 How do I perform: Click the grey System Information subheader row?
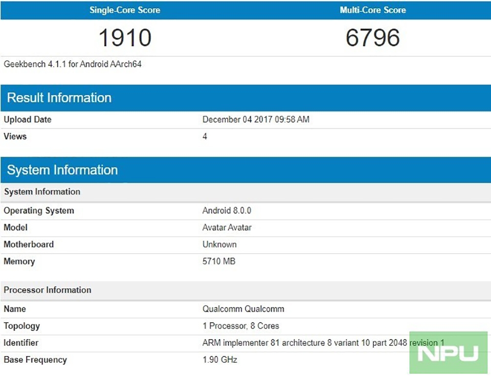tap(245, 192)
